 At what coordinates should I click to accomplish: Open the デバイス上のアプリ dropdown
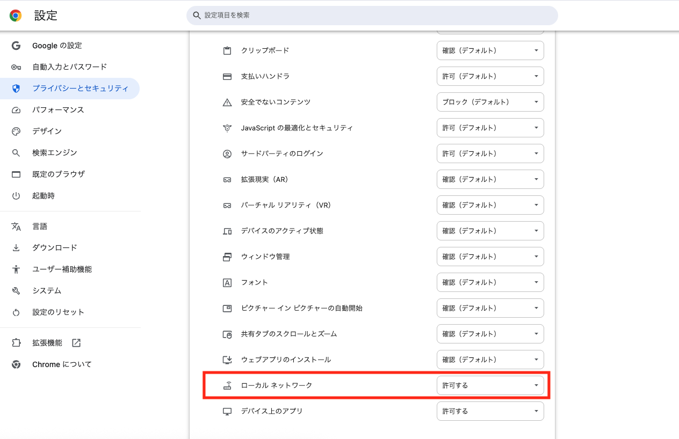pyautogui.click(x=490, y=411)
